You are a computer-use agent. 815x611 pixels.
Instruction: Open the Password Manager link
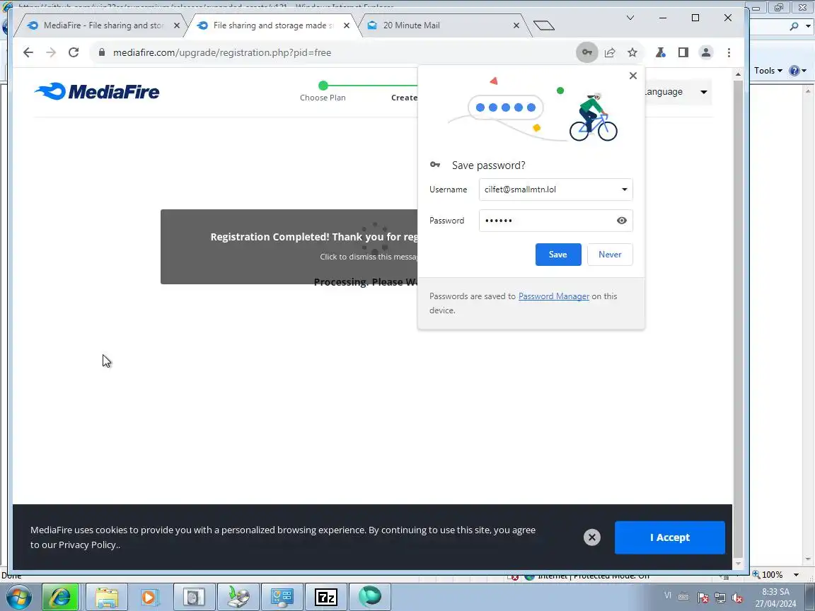553,296
